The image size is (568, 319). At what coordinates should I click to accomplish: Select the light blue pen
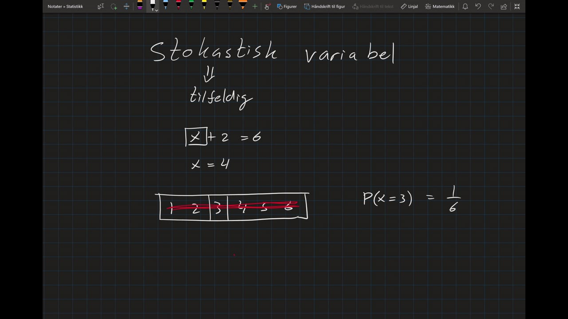pyautogui.click(x=166, y=5)
